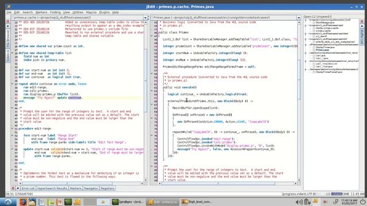
Task: Open the green terminal launcher on taskbar
Action: [x=68, y=202]
